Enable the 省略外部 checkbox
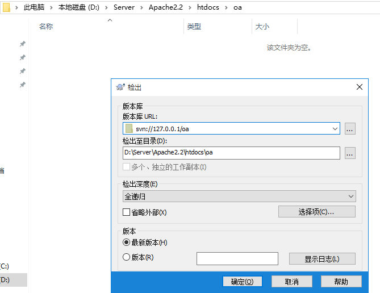Screen dimensions: 380x293 (x=127, y=212)
